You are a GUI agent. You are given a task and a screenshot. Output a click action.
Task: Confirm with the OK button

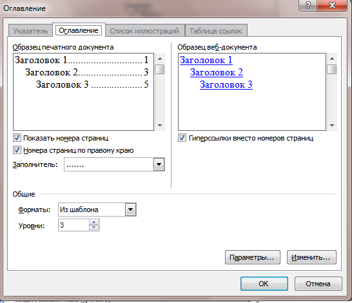264,284
